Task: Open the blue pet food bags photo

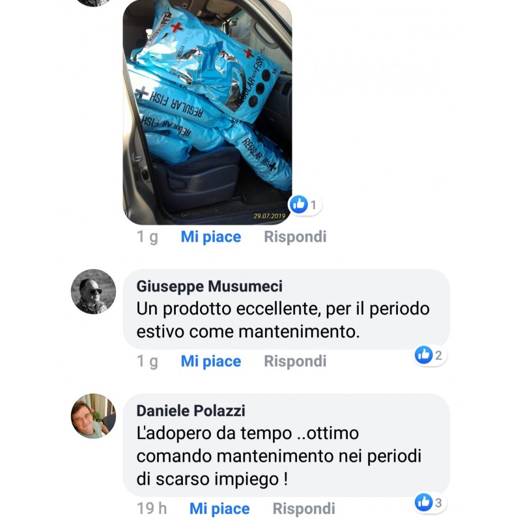Action: (x=207, y=112)
